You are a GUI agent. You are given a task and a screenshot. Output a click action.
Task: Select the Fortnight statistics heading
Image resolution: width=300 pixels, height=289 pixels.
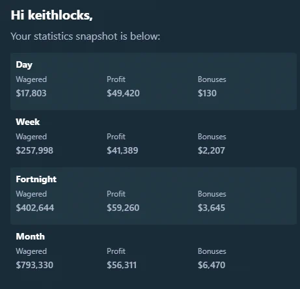[36, 180]
